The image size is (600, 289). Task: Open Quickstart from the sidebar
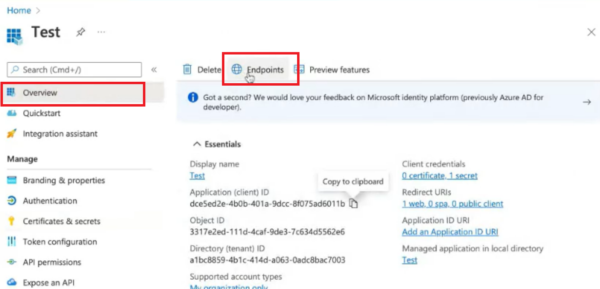(x=41, y=113)
